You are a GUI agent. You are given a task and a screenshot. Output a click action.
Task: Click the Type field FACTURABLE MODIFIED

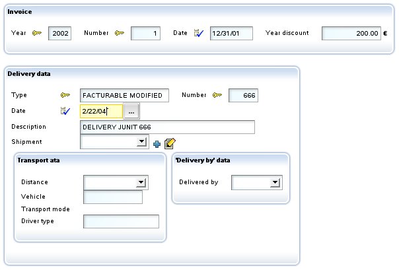[124, 95]
